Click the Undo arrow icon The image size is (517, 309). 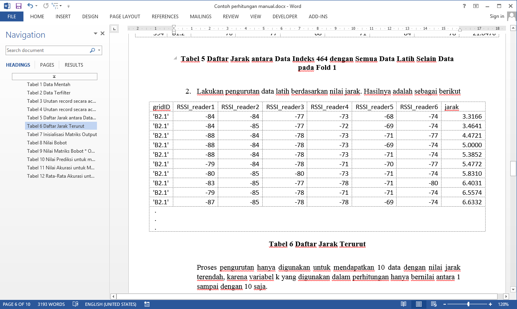[30, 6]
